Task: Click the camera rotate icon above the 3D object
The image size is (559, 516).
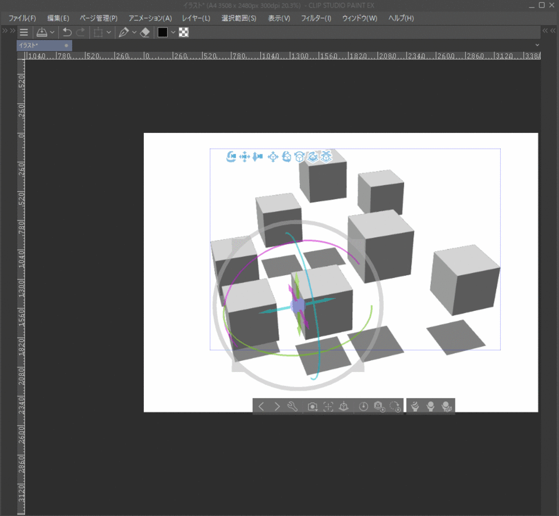Action: pyautogui.click(x=231, y=156)
